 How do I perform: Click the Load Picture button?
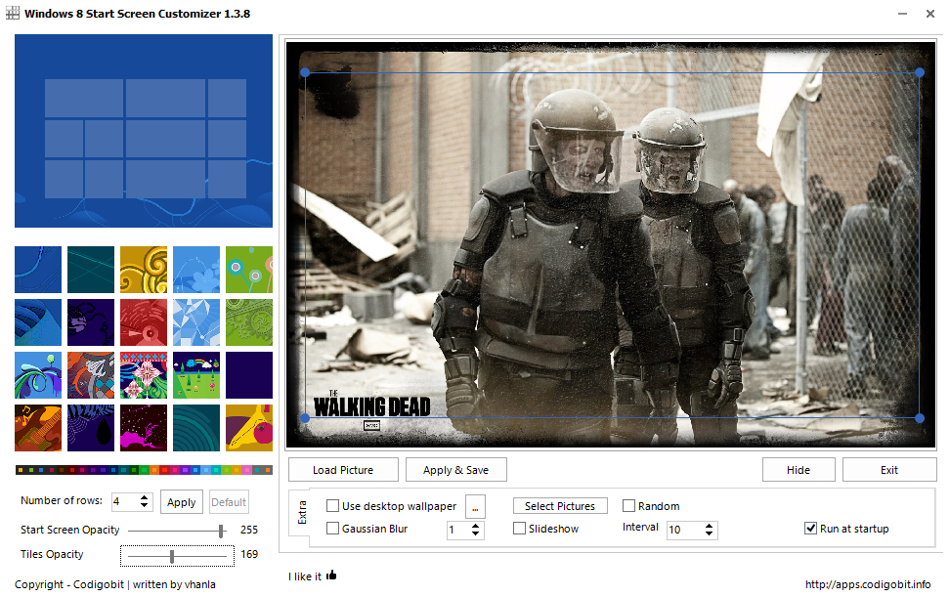(x=343, y=470)
